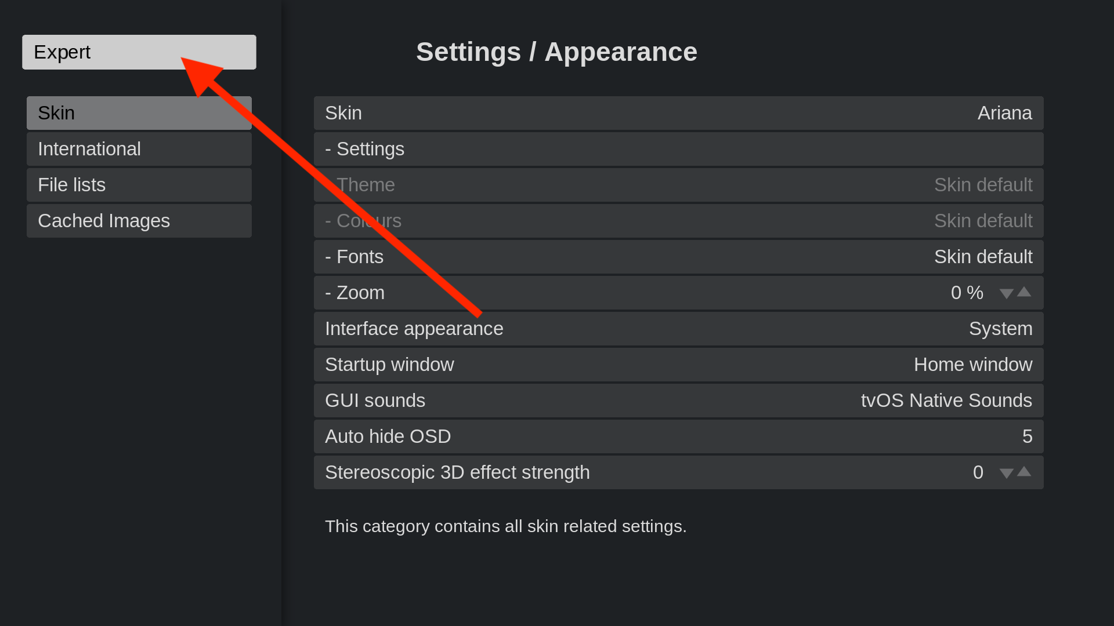Edit the Auto hide OSD value
Image resolution: width=1114 pixels, height=626 pixels.
click(x=678, y=436)
